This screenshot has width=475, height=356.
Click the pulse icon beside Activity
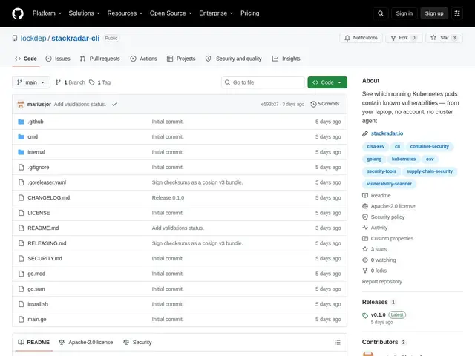pos(365,228)
